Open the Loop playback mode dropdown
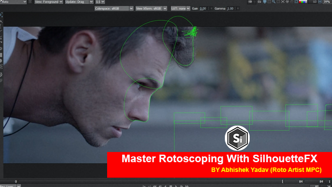 pos(10,186)
